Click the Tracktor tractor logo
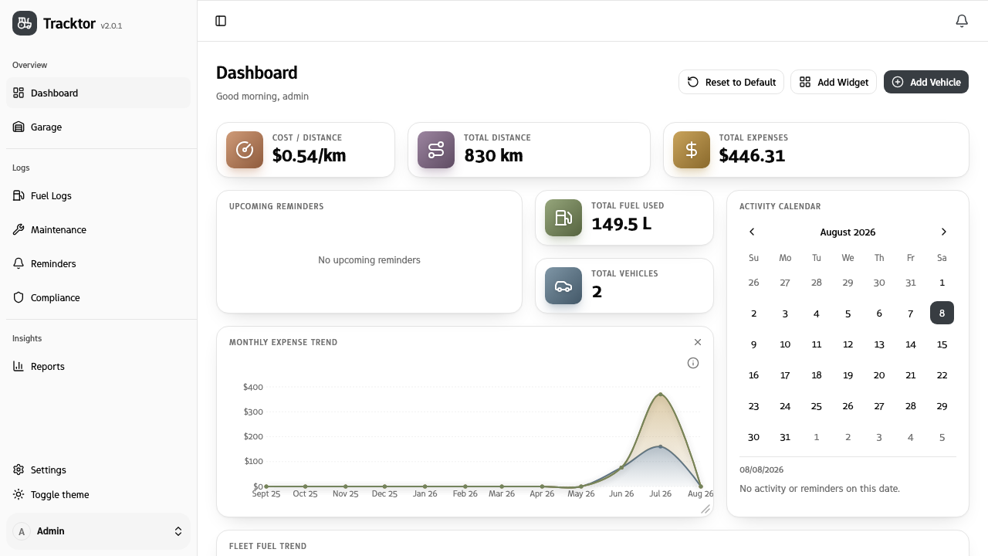 (x=25, y=23)
